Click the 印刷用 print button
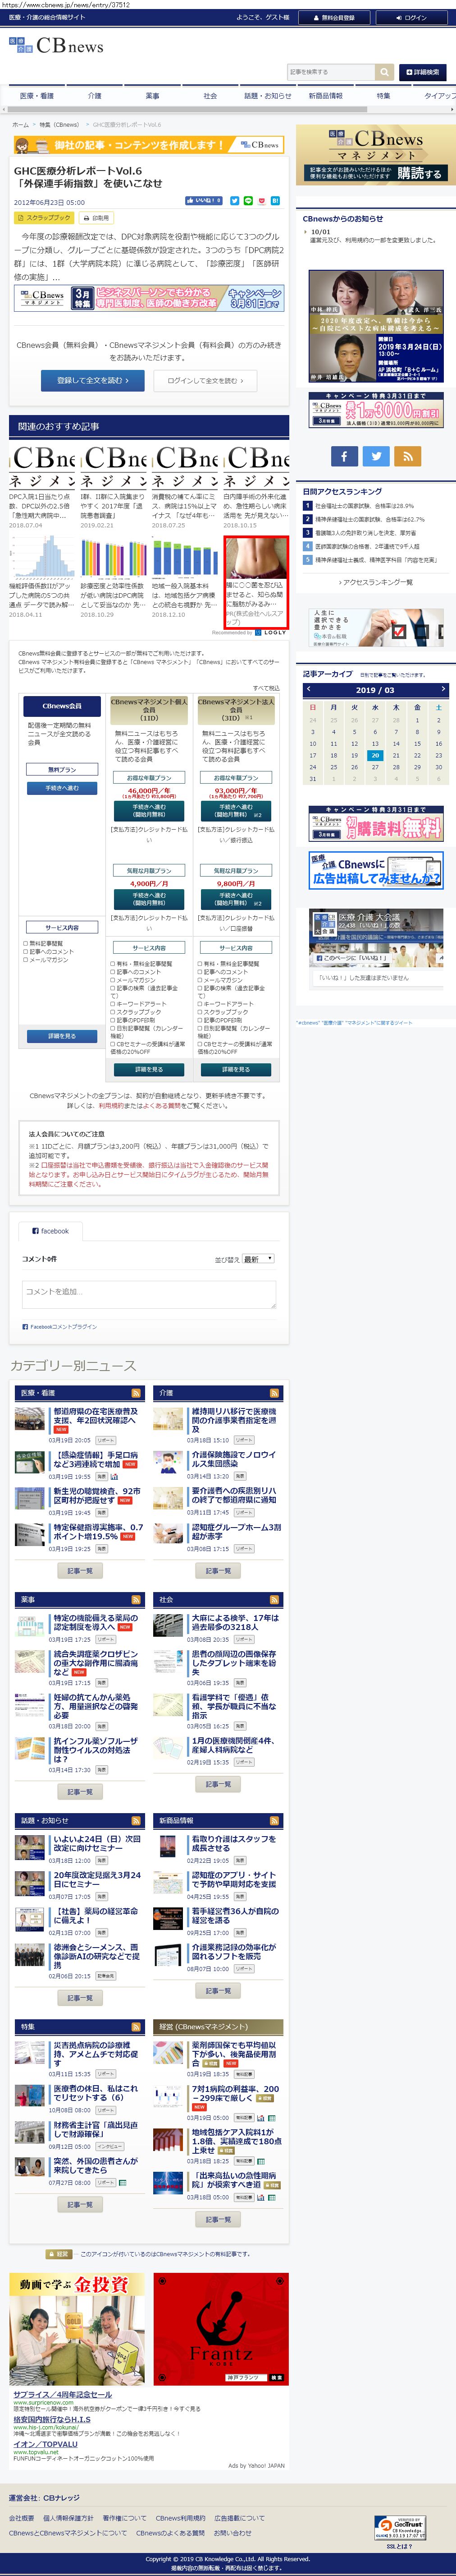The image size is (456, 2576). coord(96,218)
